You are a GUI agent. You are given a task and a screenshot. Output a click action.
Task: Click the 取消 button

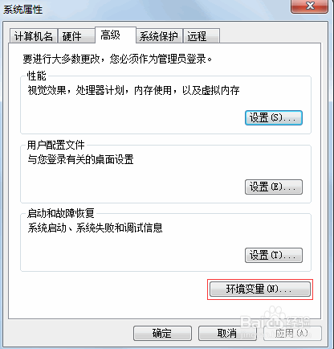[227, 333]
